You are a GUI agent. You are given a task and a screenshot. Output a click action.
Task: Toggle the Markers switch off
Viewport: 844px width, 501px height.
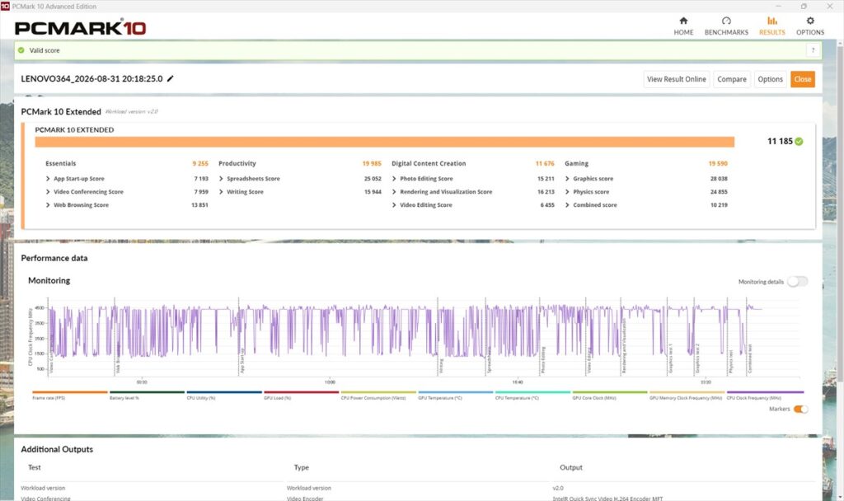click(801, 409)
